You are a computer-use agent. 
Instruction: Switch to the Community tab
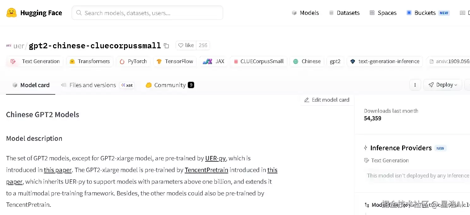click(x=170, y=85)
